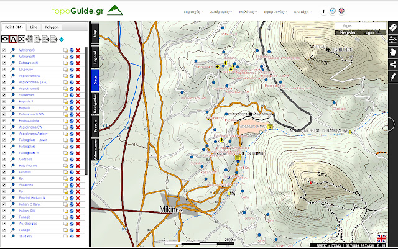Open the Map side tab
This screenshot has width=398, height=249.
pyautogui.click(x=95, y=33)
